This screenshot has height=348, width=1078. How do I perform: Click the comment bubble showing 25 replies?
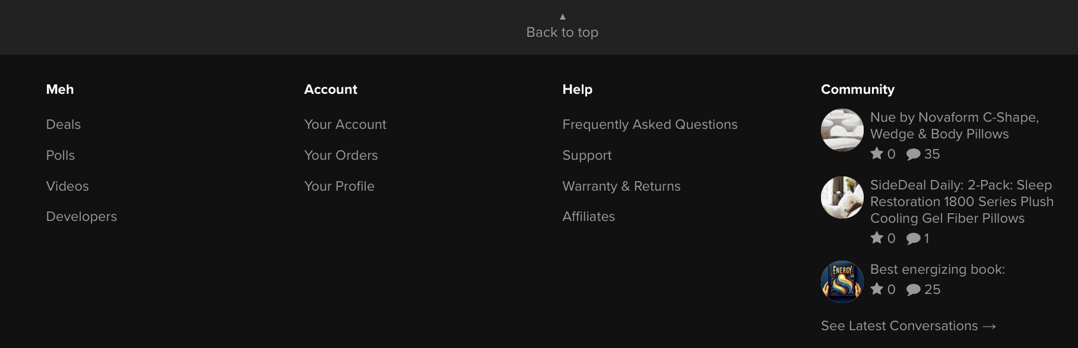pyautogui.click(x=913, y=290)
